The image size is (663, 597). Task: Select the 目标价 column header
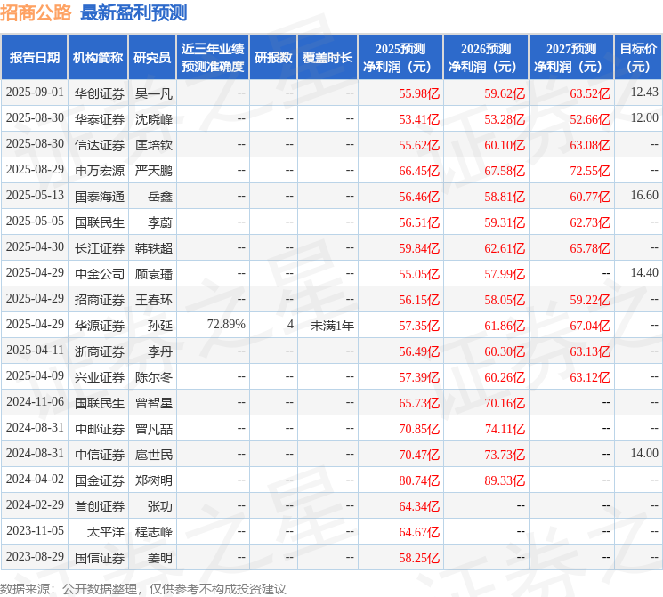click(x=637, y=58)
